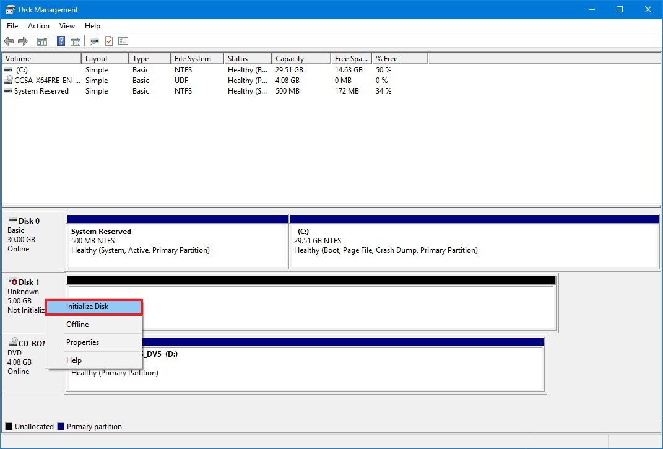Click the checkmark document toolbar icon
The height and width of the screenshot is (449, 663).
pyautogui.click(x=109, y=41)
